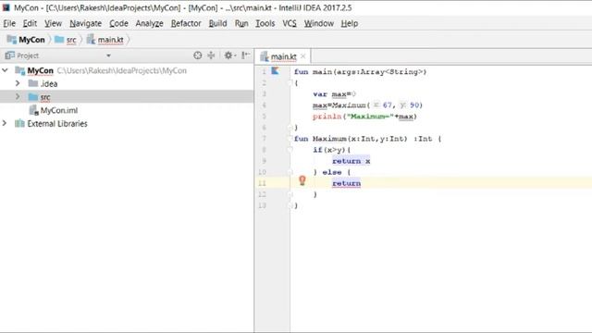Open the Edit menu
Screen dimensions: 592x333
click(x=30, y=23)
